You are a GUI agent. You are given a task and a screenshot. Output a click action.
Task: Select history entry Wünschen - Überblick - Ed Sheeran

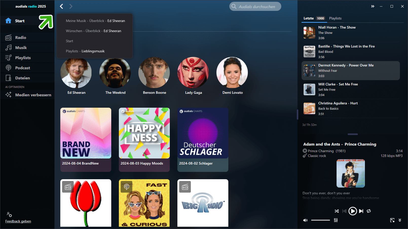pos(94,31)
